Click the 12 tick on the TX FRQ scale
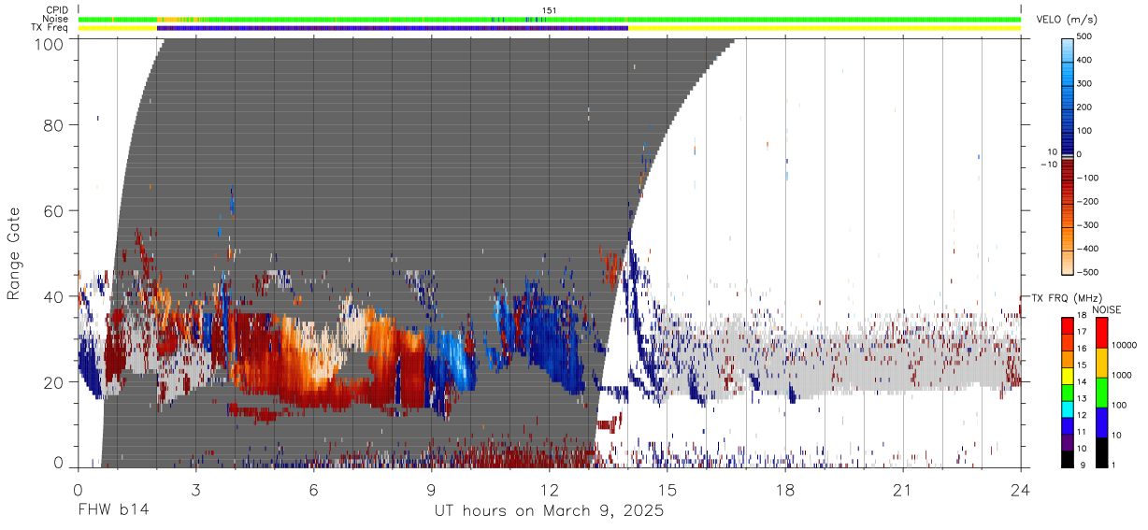This screenshot has height=530, width=1148. (x=1083, y=416)
